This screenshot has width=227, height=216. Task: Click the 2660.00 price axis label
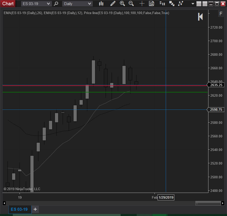point(216,68)
